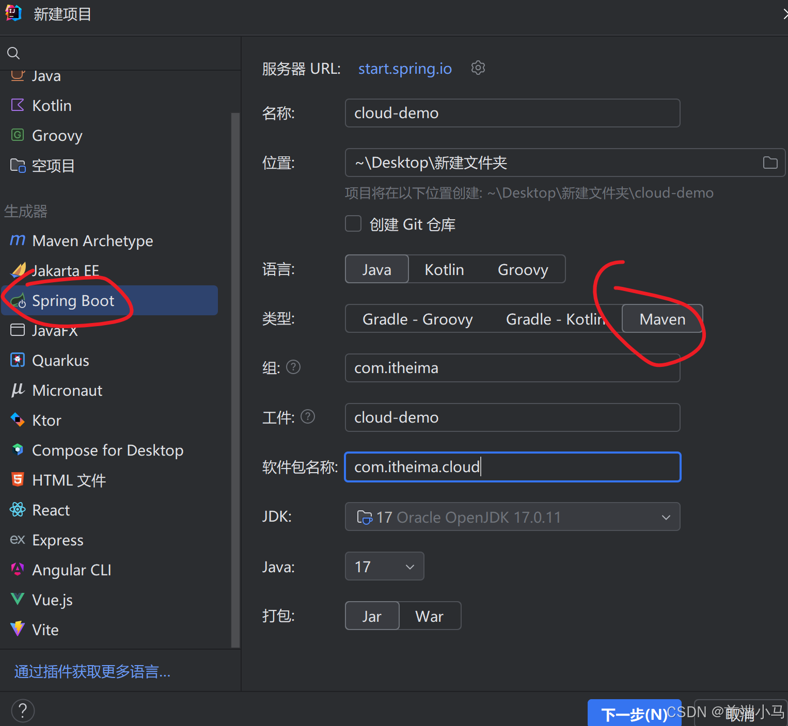Click the empty project folder icon
Viewport: 788px width, 726px height.
(18, 165)
